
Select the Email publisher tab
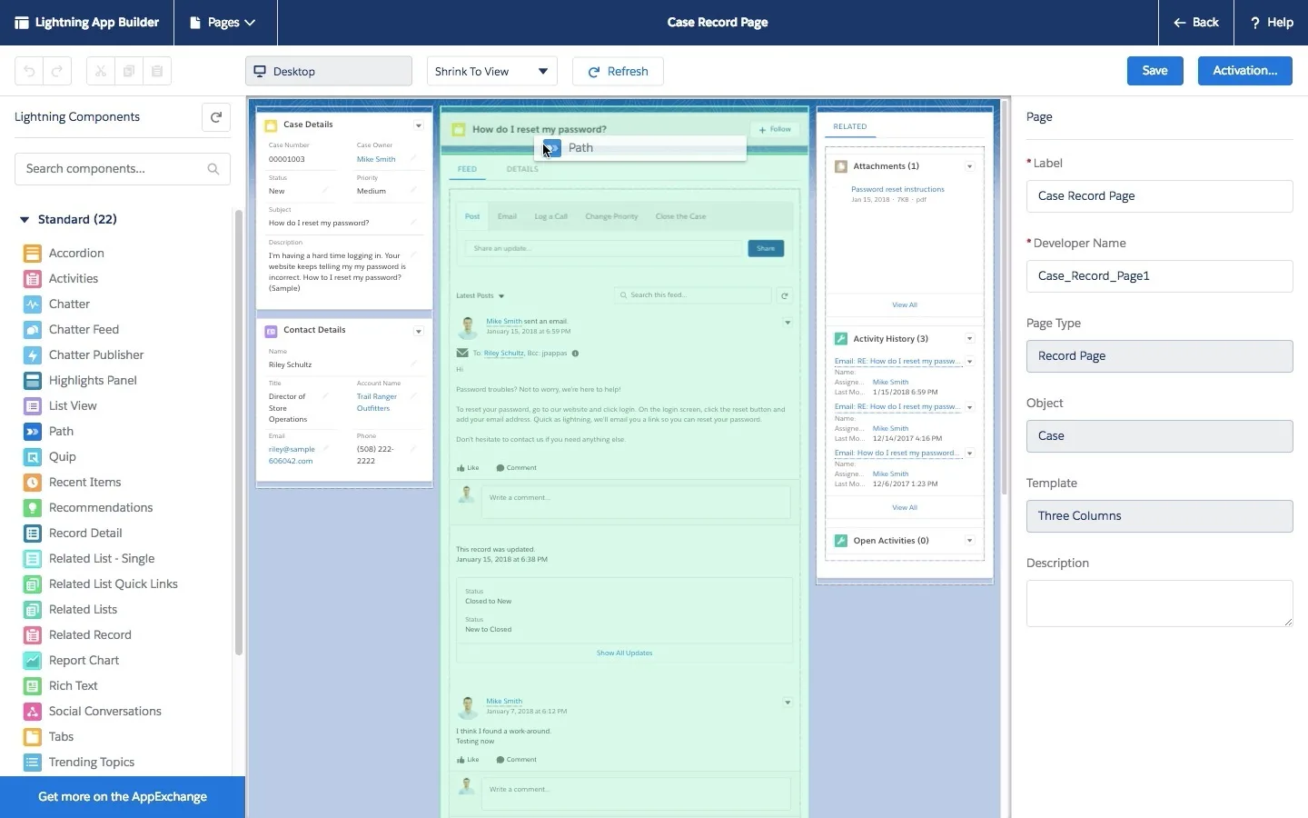[507, 216]
